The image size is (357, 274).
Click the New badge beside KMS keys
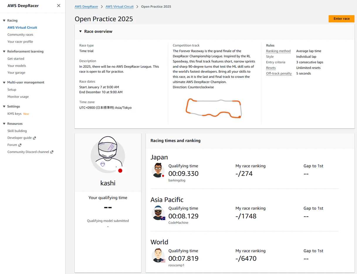[x=26, y=114]
